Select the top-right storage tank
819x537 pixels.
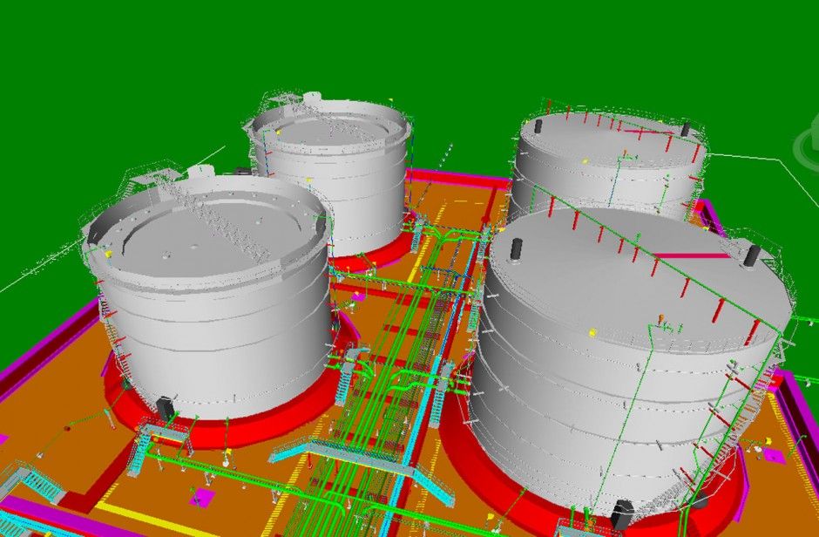point(610,166)
